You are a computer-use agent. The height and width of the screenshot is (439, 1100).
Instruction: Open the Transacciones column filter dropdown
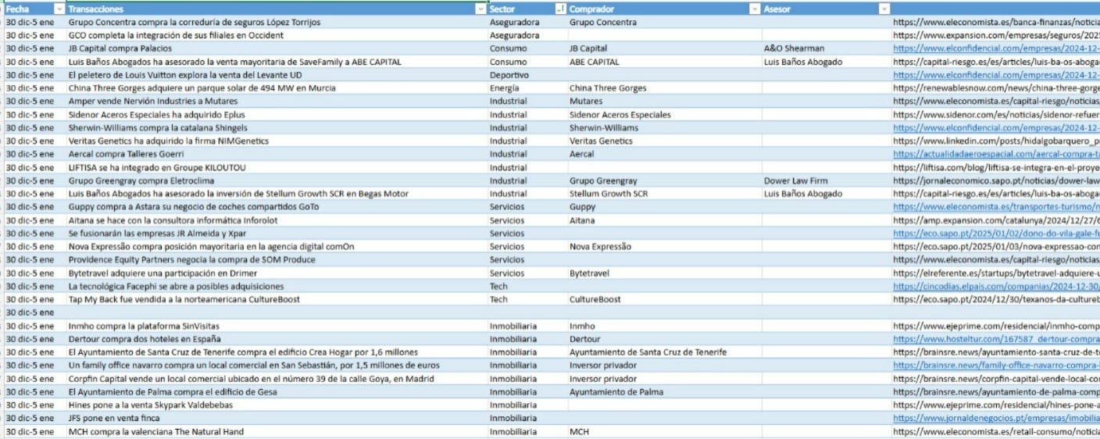click(480, 9)
